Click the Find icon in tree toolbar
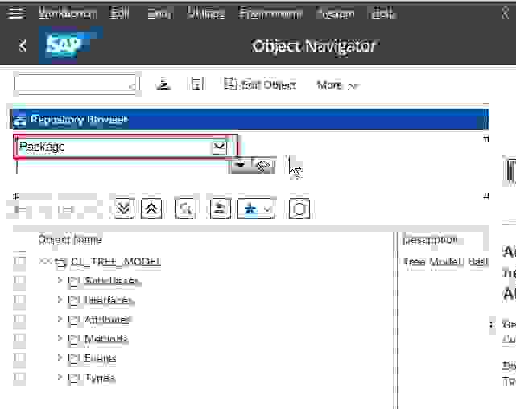This screenshot has width=516, height=409. (186, 209)
